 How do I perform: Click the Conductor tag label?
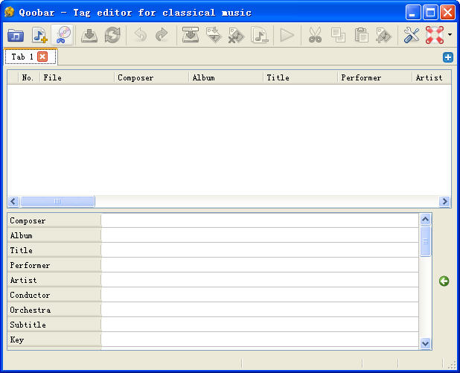pyautogui.click(x=30, y=295)
